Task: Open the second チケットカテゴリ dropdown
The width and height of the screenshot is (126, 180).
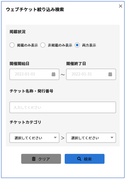Action: pyautogui.click(x=91, y=138)
